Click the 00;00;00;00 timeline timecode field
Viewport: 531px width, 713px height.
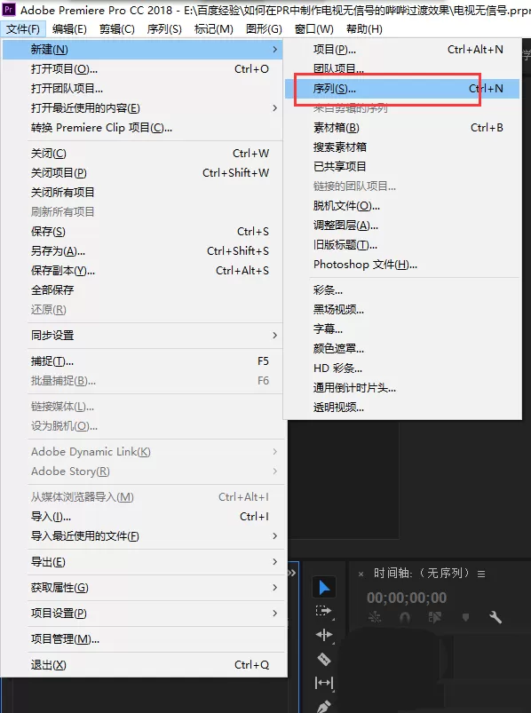coord(407,598)
